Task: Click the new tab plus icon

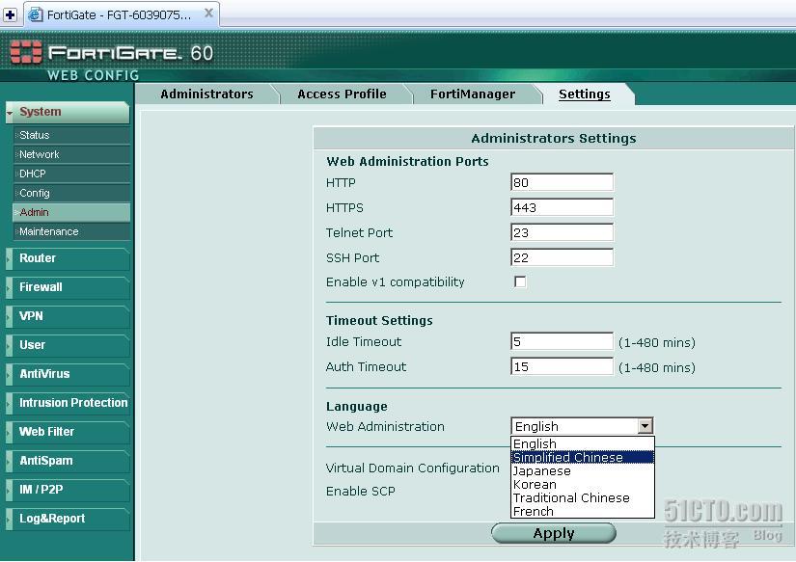Action: (x=10, y=14)
